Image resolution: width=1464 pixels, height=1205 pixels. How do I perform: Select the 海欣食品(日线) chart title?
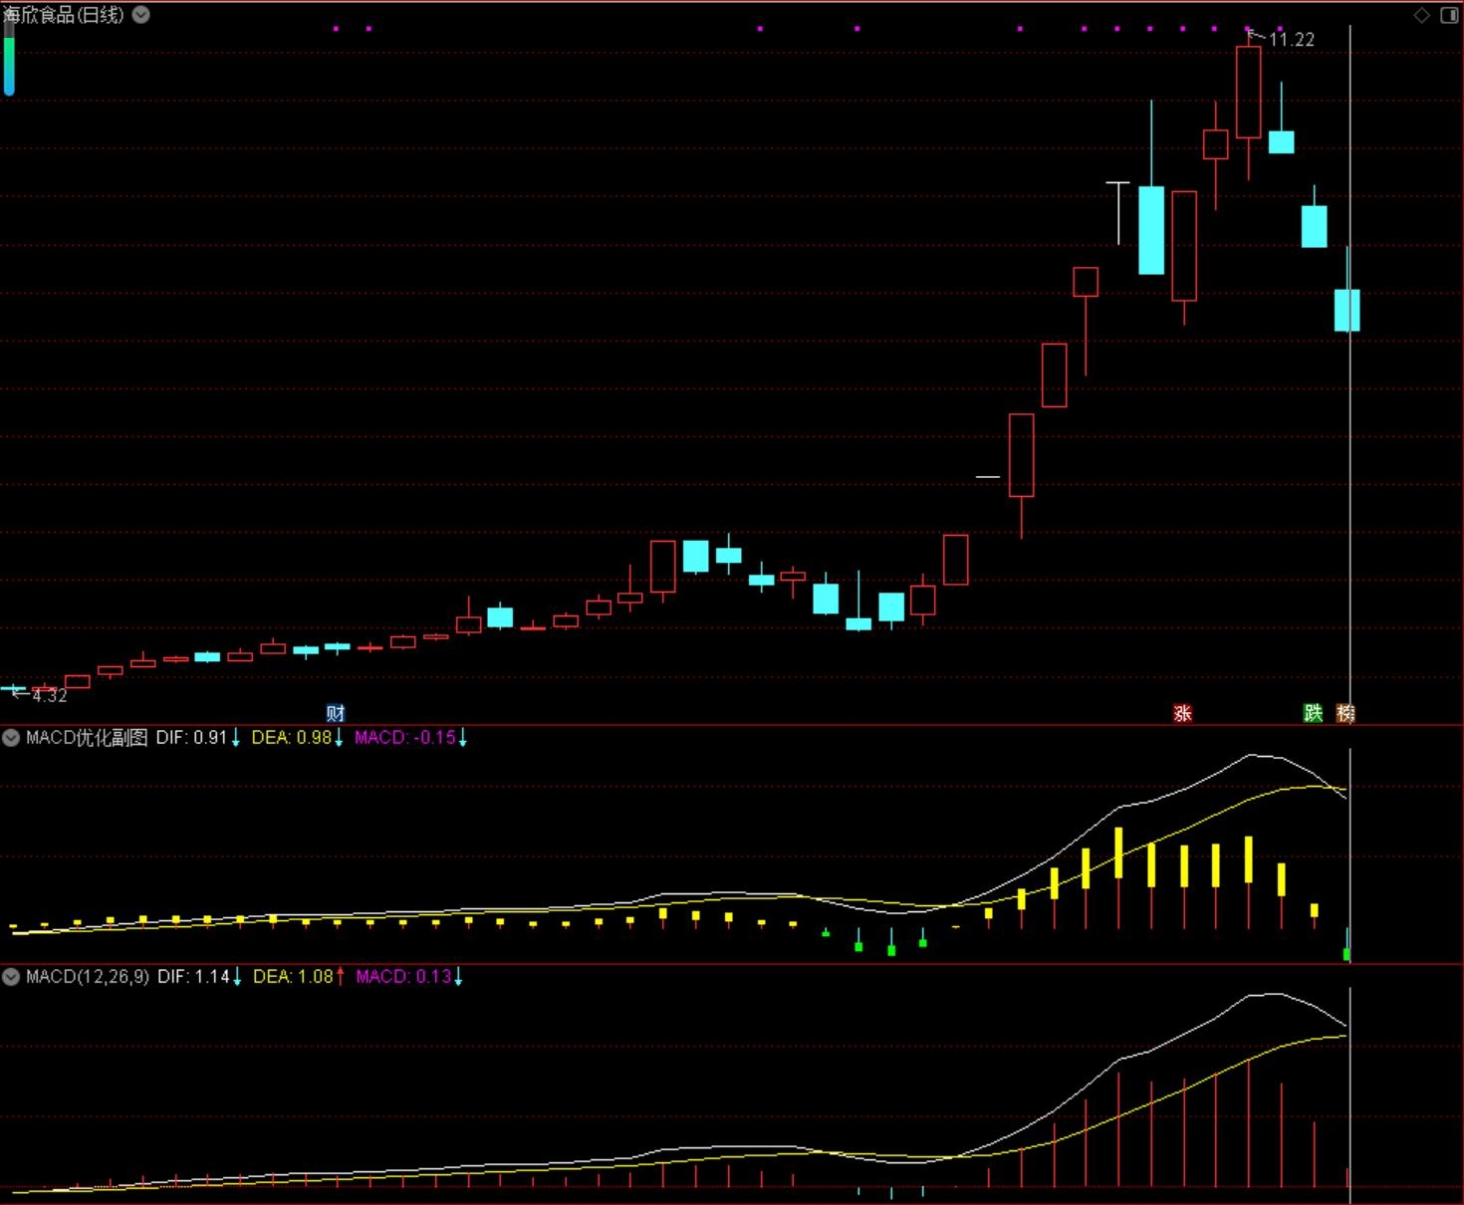tap(64, 15)
